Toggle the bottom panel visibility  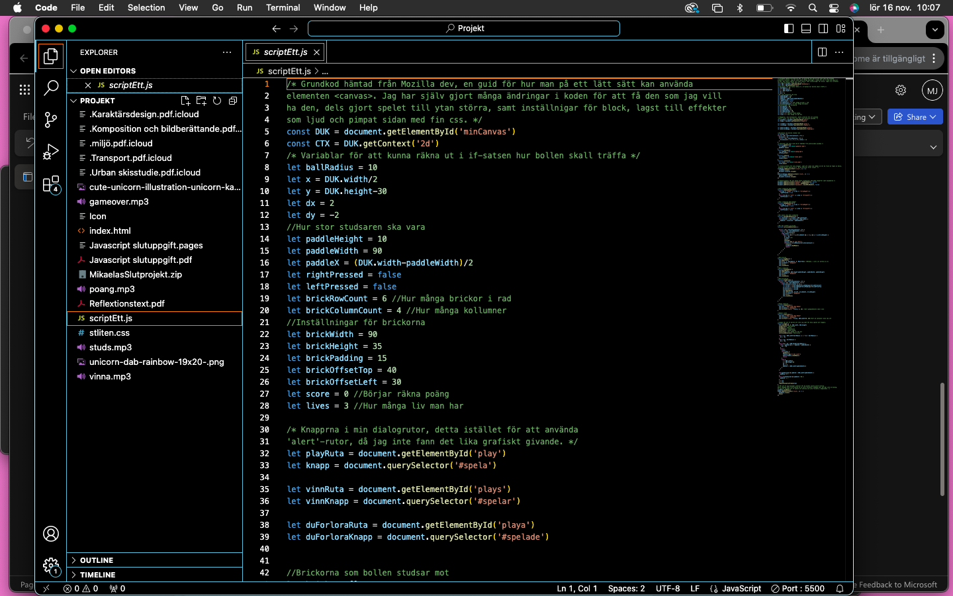[x=806, y=28]
